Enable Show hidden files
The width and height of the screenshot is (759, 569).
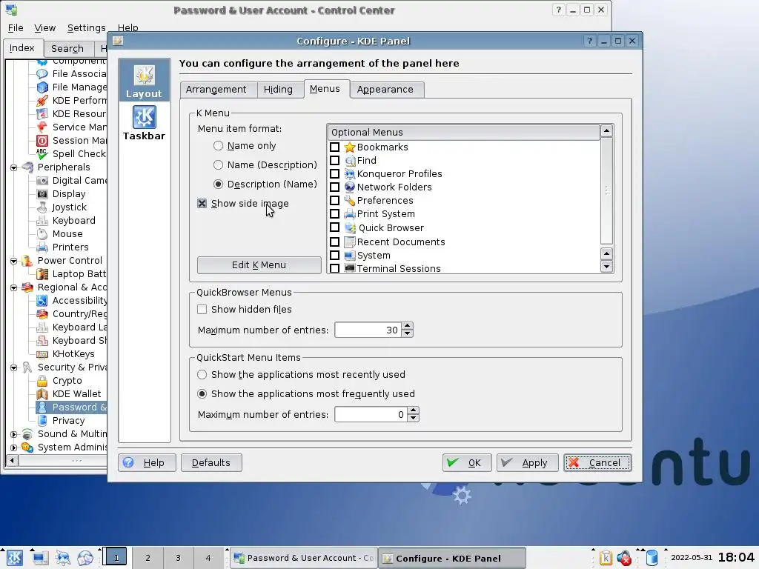[x=202, y=309]
